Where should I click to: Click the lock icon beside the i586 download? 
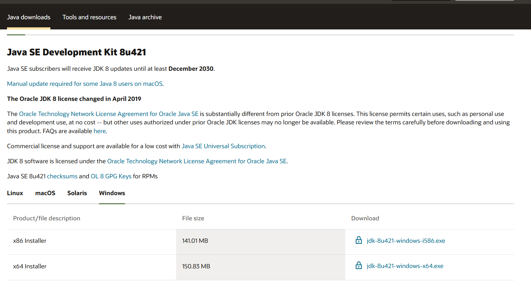(x=358, y=240)
